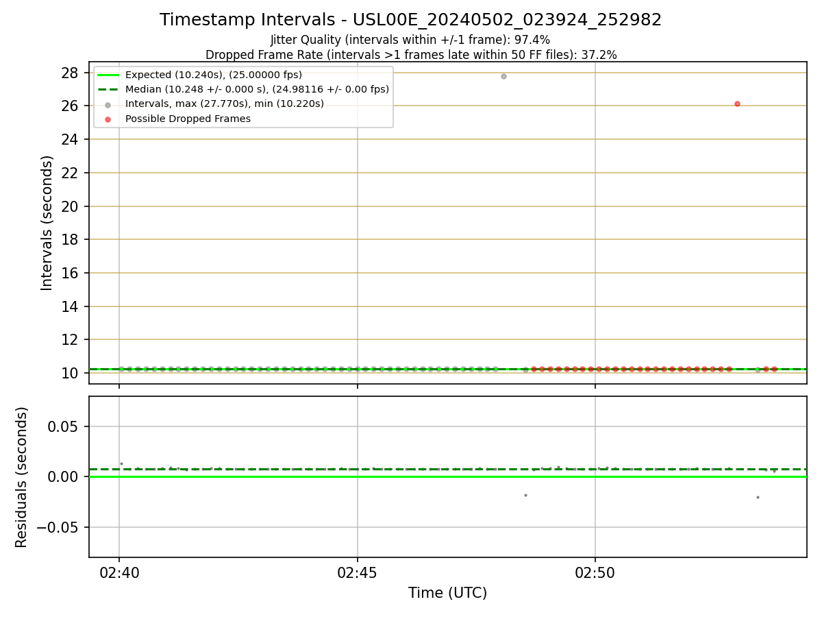Click the 'Residuals (seconds)' y-axis label

(22, 477)
